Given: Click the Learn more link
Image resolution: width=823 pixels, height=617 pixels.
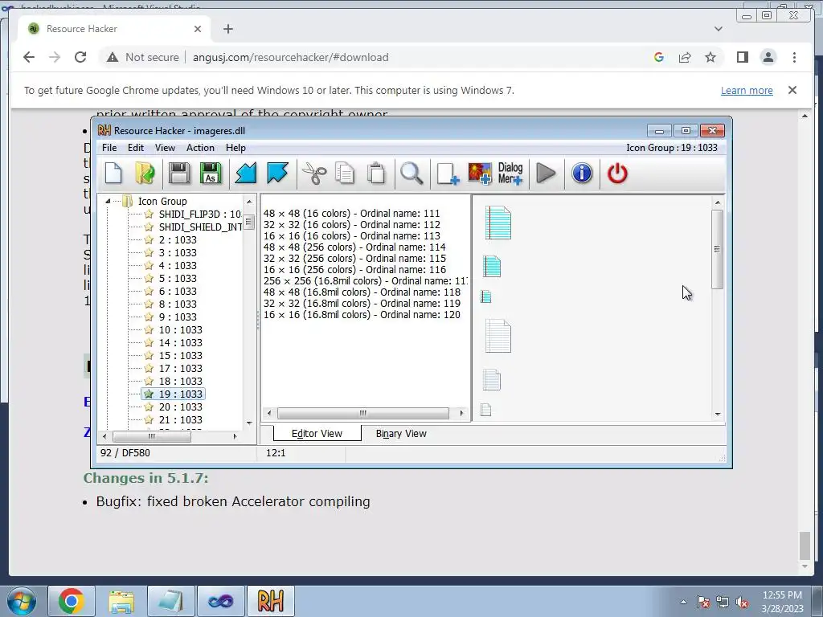Looking at the screenshot, I should click(x=747, y=90).
